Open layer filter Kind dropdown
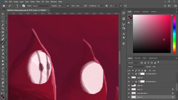 133,63
